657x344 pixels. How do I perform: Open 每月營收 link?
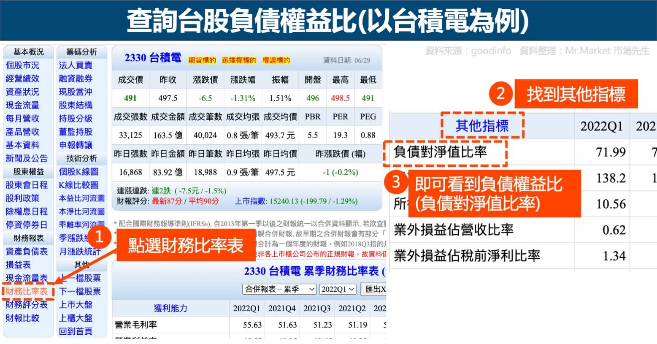tap(22, 119)
